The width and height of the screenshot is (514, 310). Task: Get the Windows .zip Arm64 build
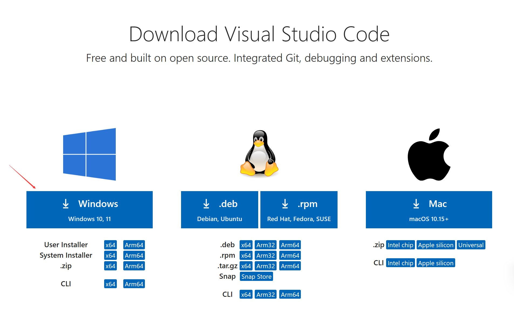pyautogui.click(x=134, y=266)
